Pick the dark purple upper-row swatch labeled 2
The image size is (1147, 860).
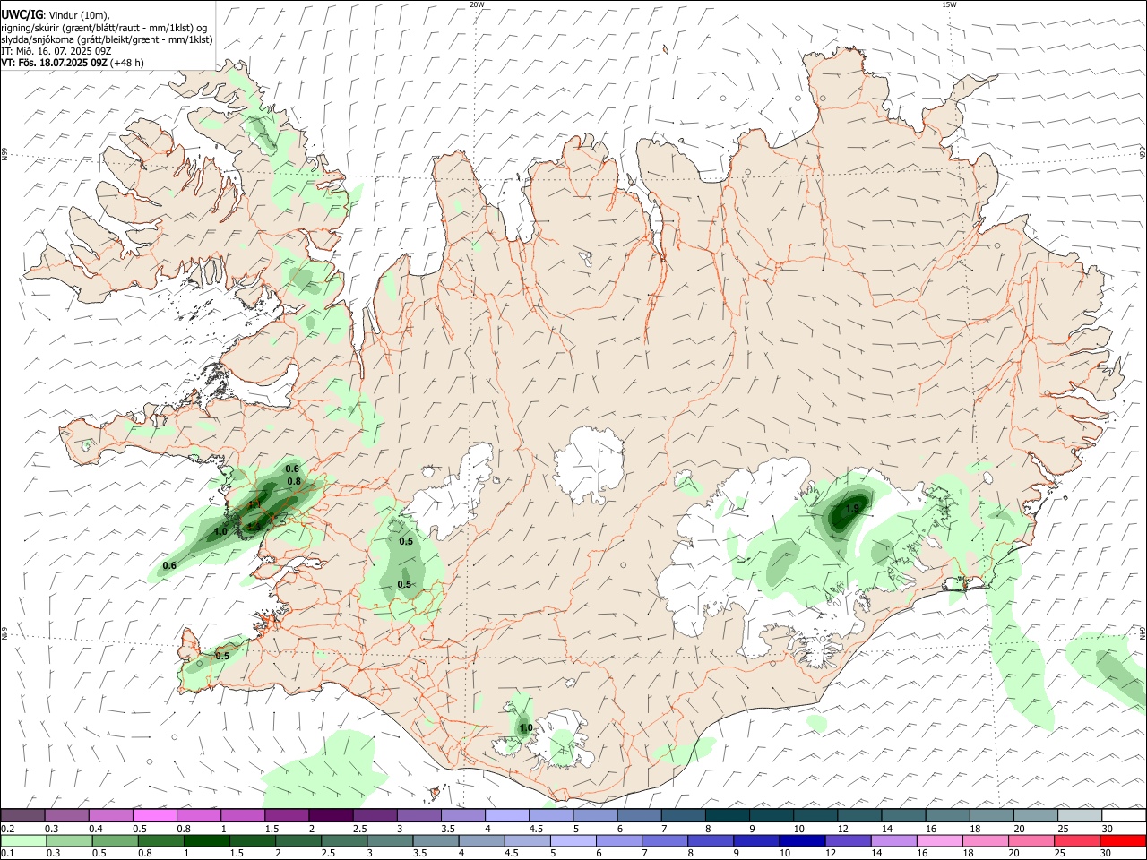click(332, 815)
